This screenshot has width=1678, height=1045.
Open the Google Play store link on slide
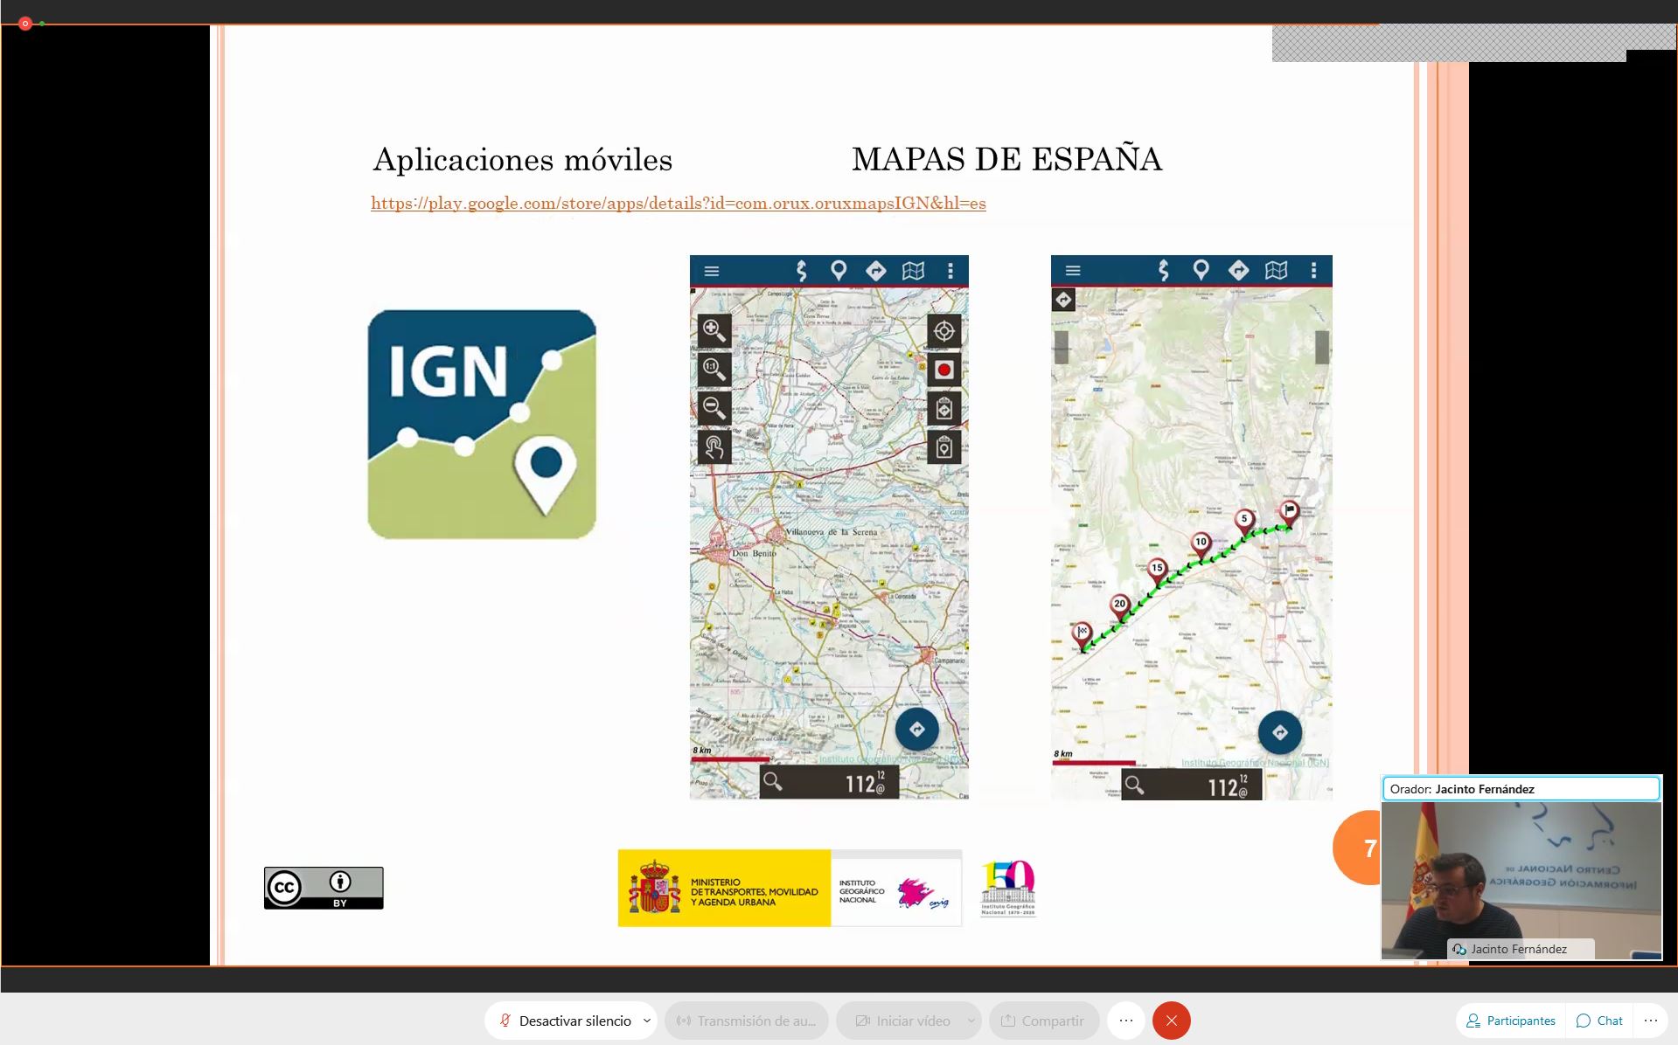(678, 204)
